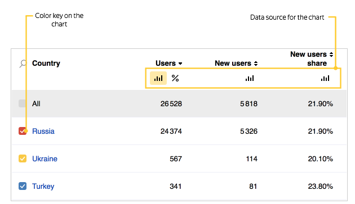Uncheck the Turkey blue checkbox
This screenshot has width=355, height=204.
pos(23,186)
